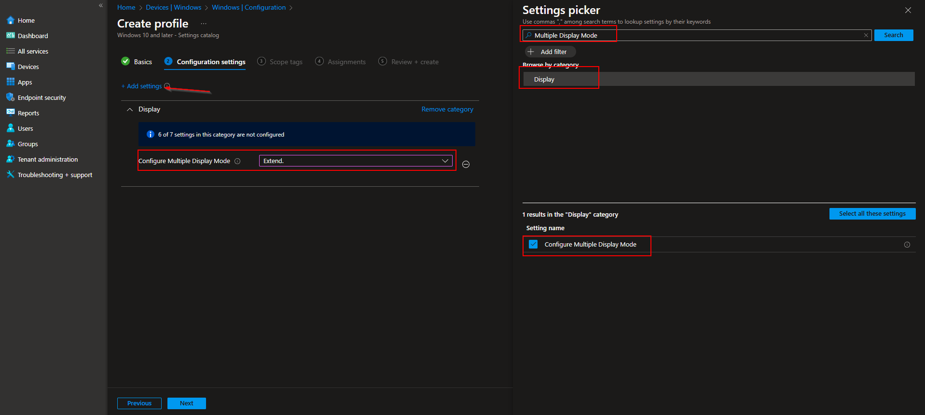Click the info icon next to Add settings

click(x=167, y=86)
